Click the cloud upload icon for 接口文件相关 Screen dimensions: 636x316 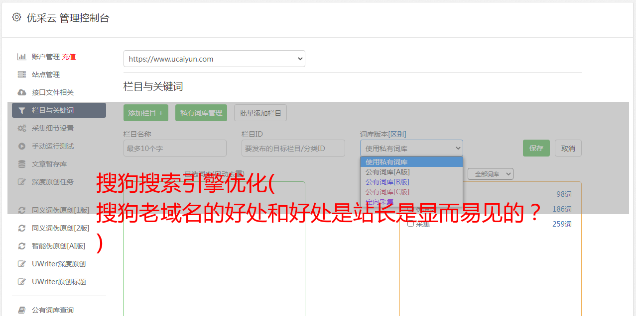pyautogui.click(x=22, y=92)
